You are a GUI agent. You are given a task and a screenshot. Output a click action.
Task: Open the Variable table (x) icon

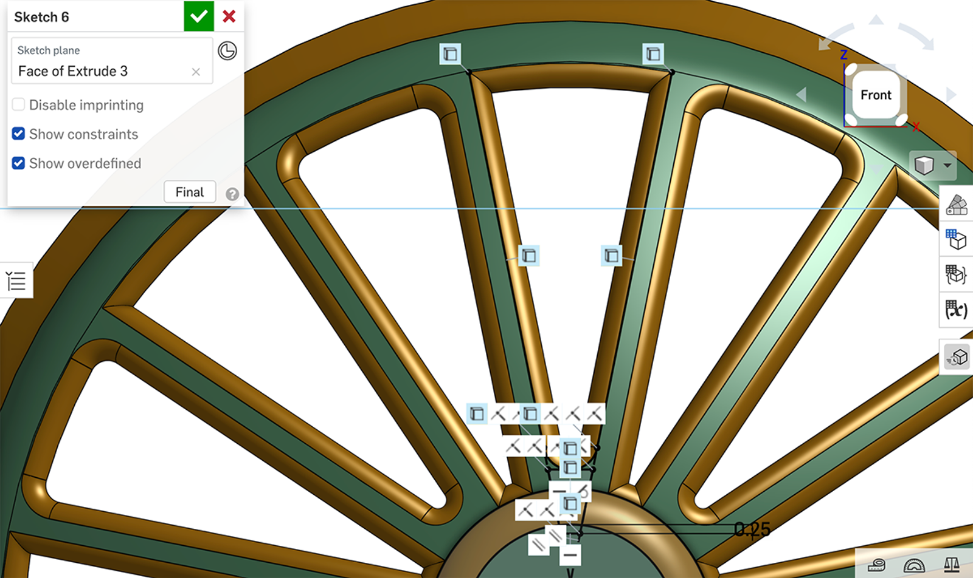coord(957,310)
